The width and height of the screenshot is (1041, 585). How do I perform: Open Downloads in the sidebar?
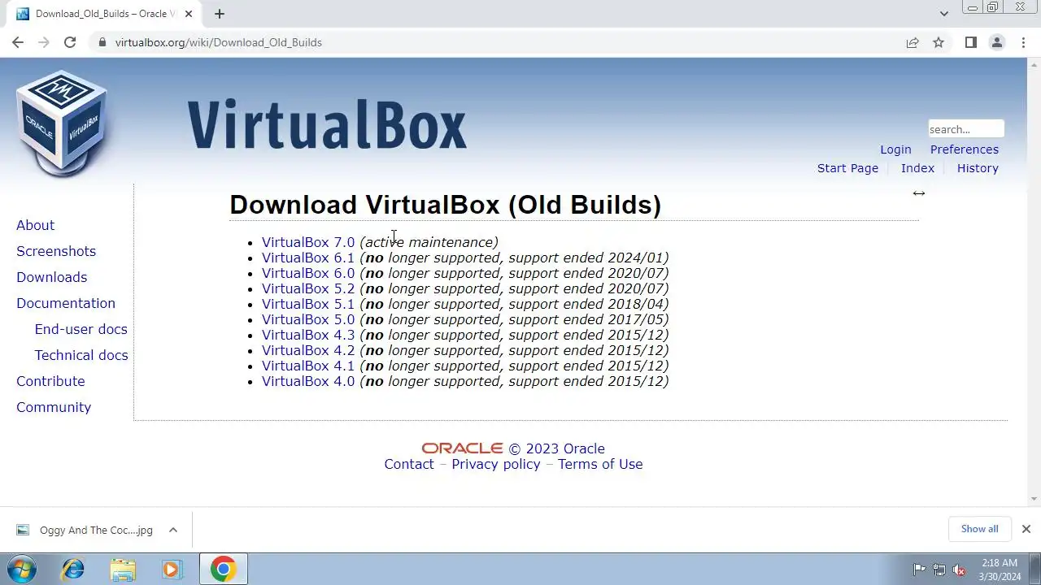click(x=51, y=277)
